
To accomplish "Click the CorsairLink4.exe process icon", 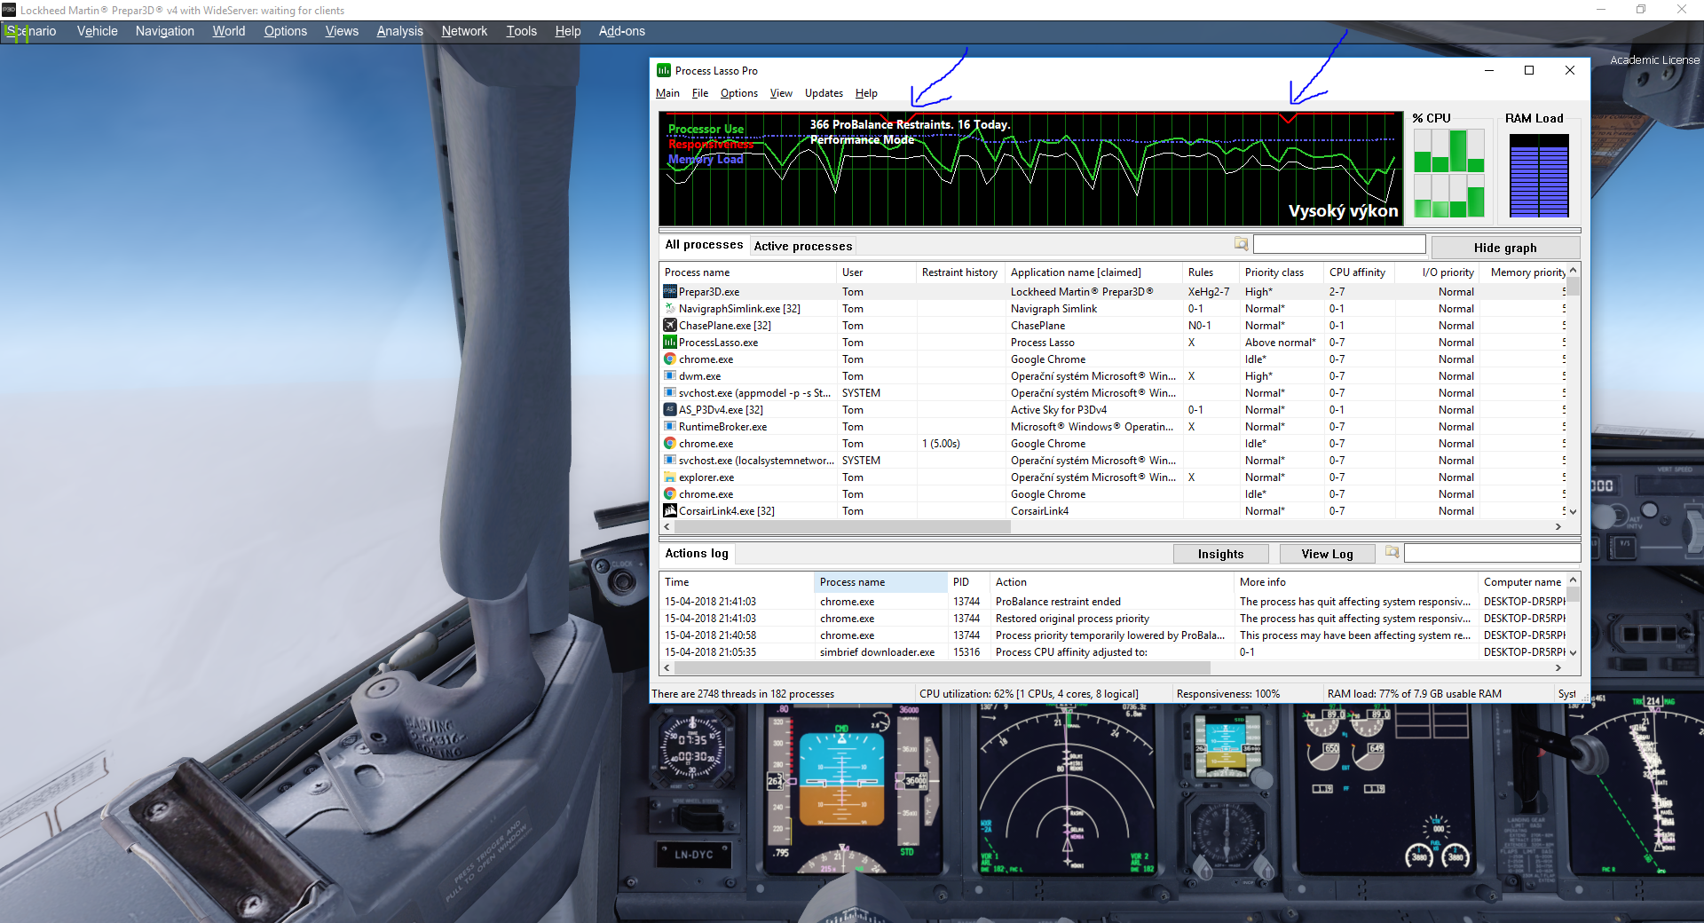I will point(670,510).
